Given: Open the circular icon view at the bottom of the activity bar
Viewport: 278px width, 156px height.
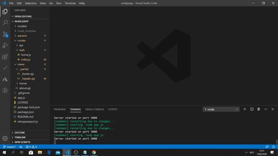Looking at the screenshot, I should pyautogui.click(x=5, y=91).
